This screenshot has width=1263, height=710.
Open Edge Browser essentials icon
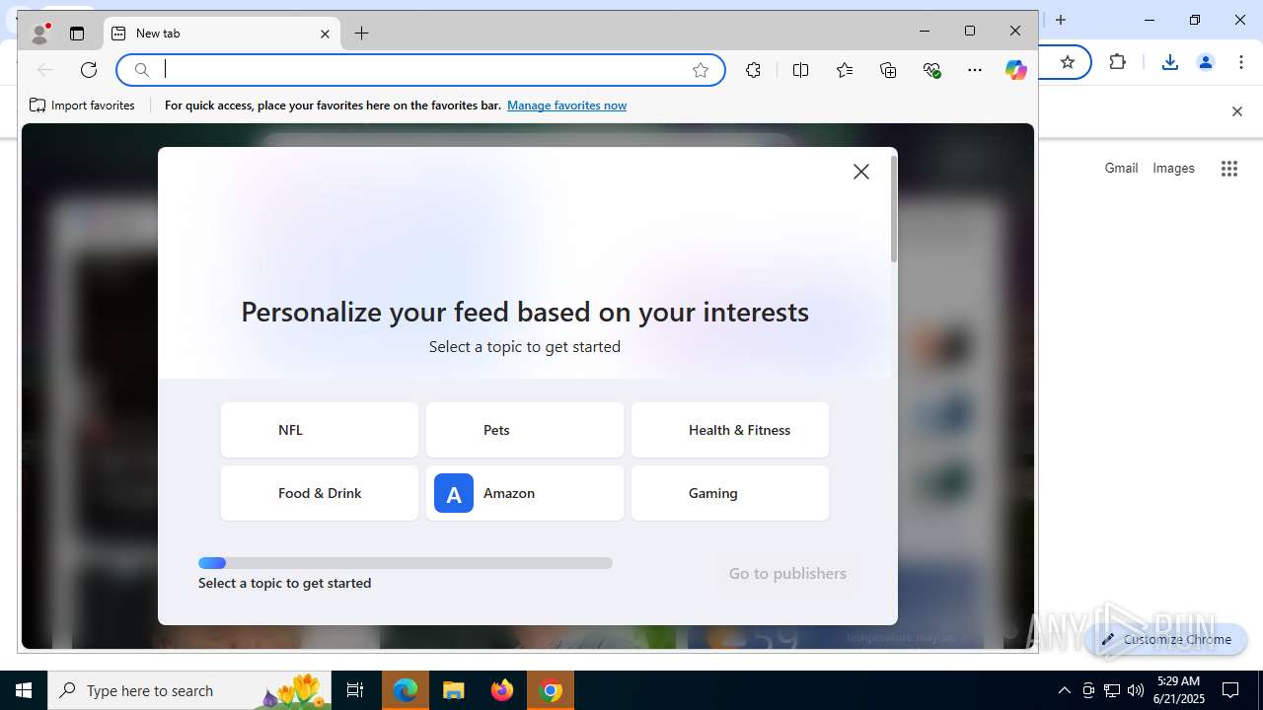coord(931,69)
